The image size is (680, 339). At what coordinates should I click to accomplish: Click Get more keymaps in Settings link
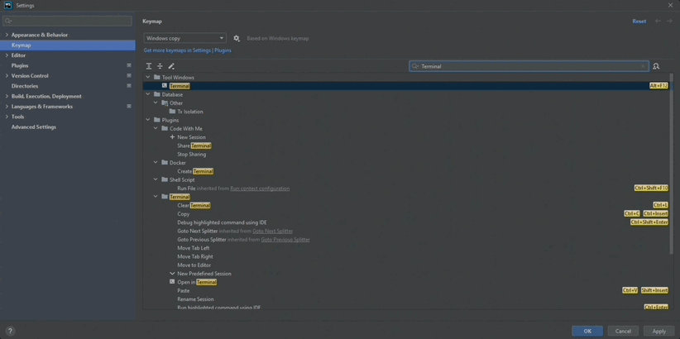pos(187,50)
